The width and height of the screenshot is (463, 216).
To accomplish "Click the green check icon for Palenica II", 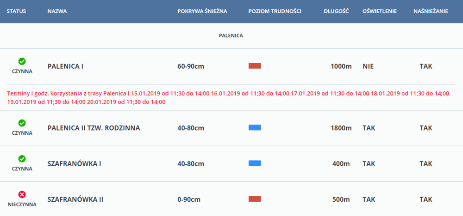I will tap(22, 123).
